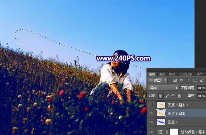Click the pixel layer filter icon
This screenshot has width=206, height=135.
[175, 80]
